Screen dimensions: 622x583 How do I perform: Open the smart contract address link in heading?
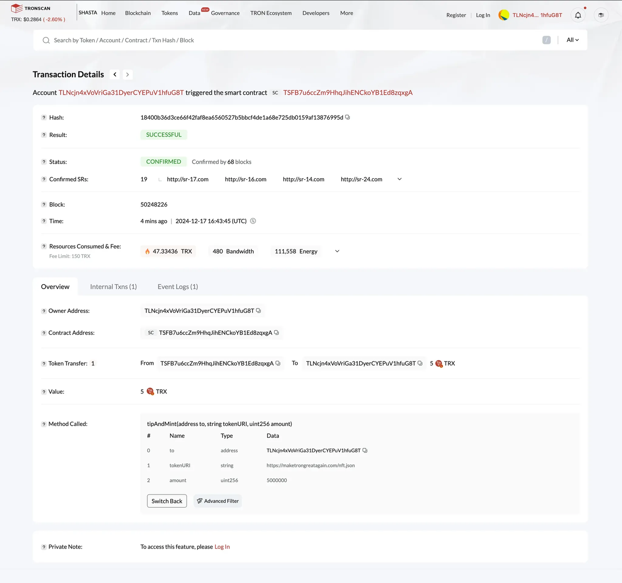[x=348, y=93]
